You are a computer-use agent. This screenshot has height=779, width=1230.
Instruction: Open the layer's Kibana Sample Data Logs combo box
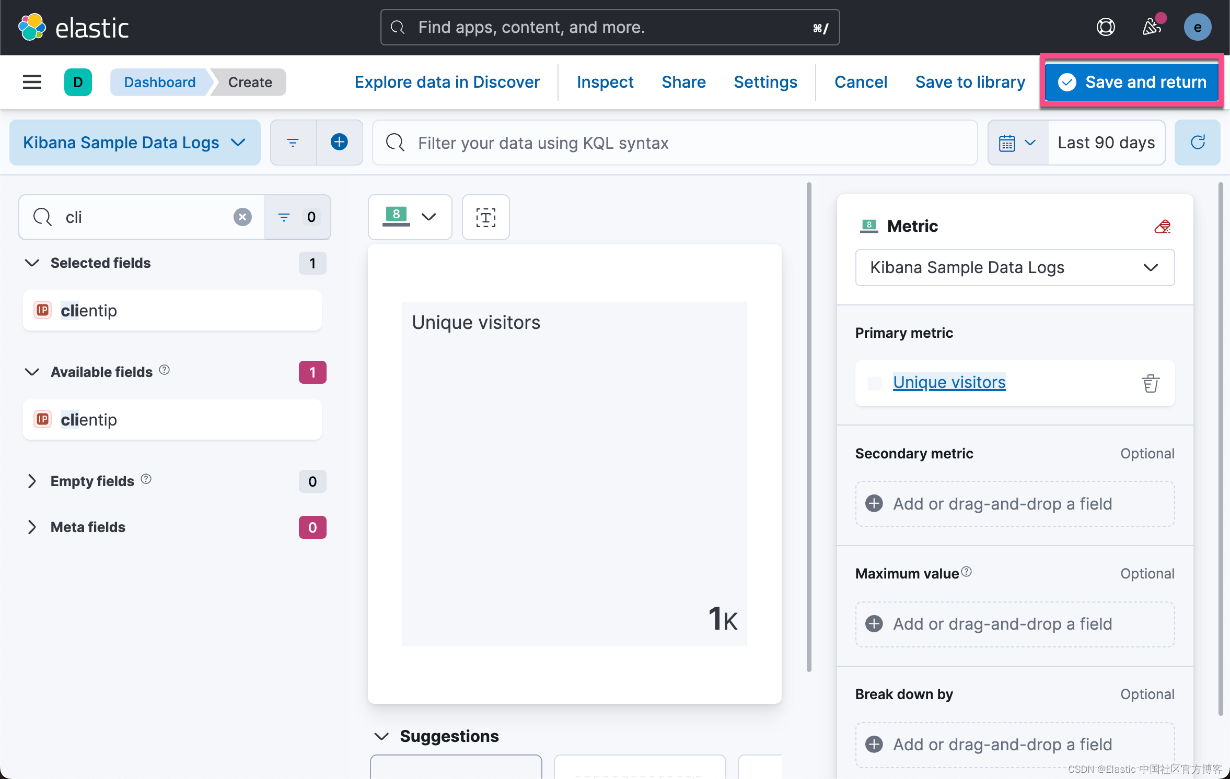tap(1015, 267)
